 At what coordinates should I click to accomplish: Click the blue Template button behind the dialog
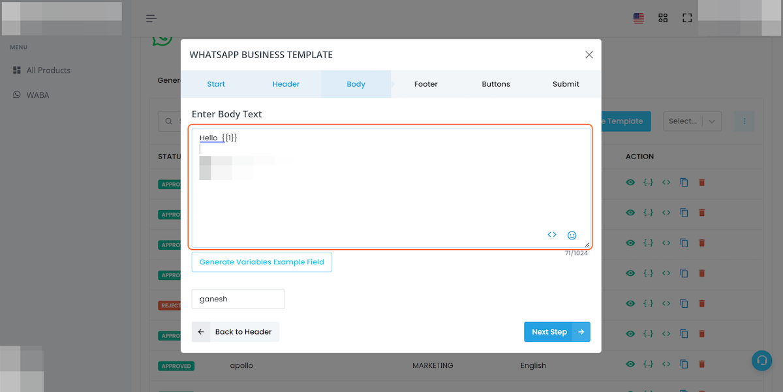click(625, 121)
